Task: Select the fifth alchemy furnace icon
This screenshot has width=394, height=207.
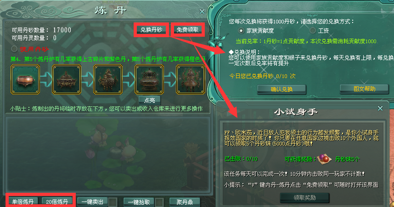Action: [191, 79]
